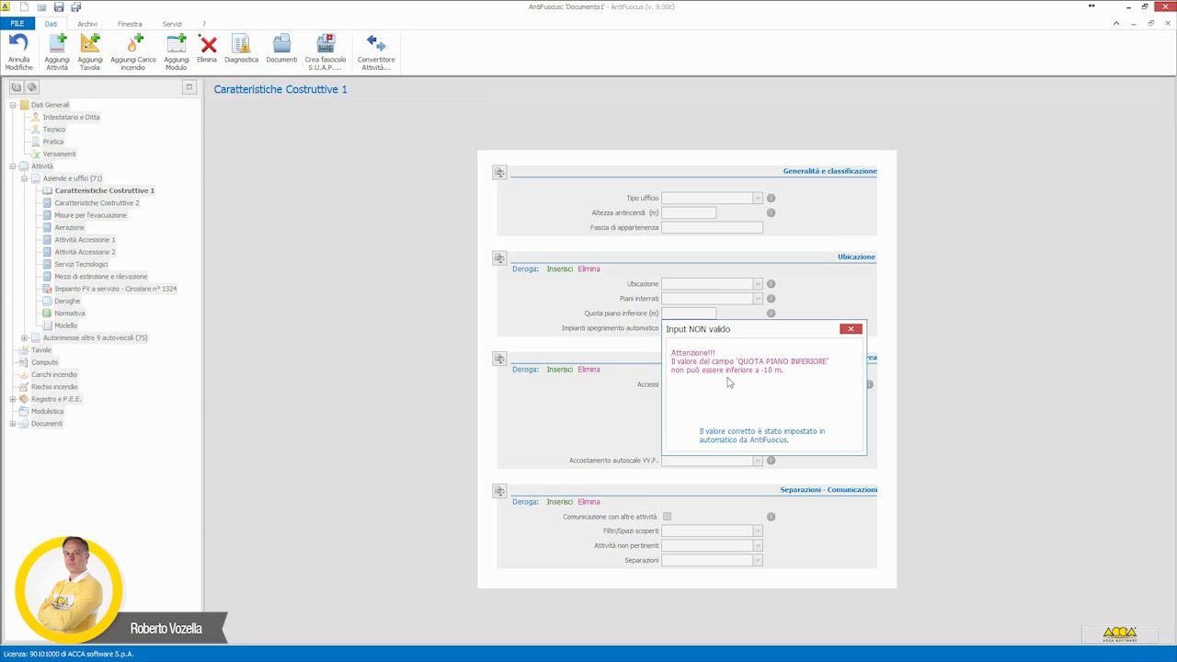Click the red X Elimina icon

207,43
